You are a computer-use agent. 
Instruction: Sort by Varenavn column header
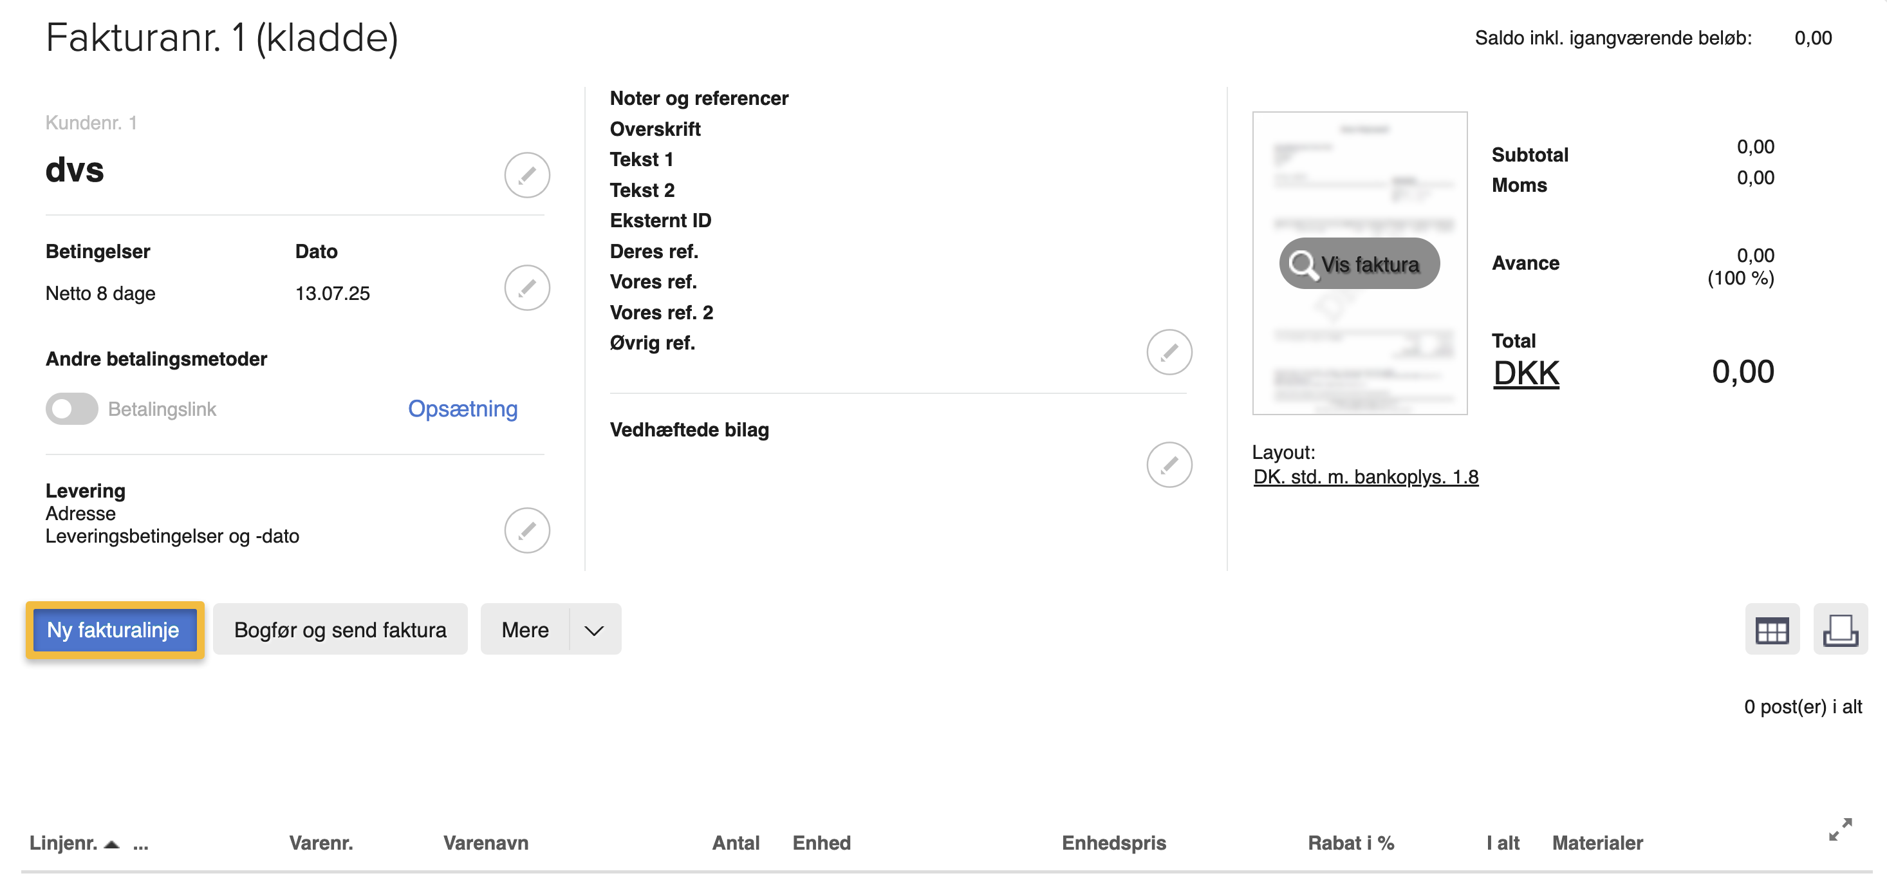pyautogui.click(x=486, y=843)
